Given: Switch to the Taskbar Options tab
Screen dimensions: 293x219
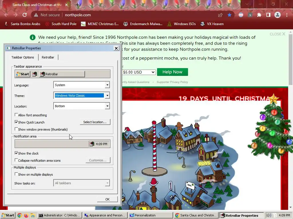Looking at the screenshot, I should tap(23, 57).
